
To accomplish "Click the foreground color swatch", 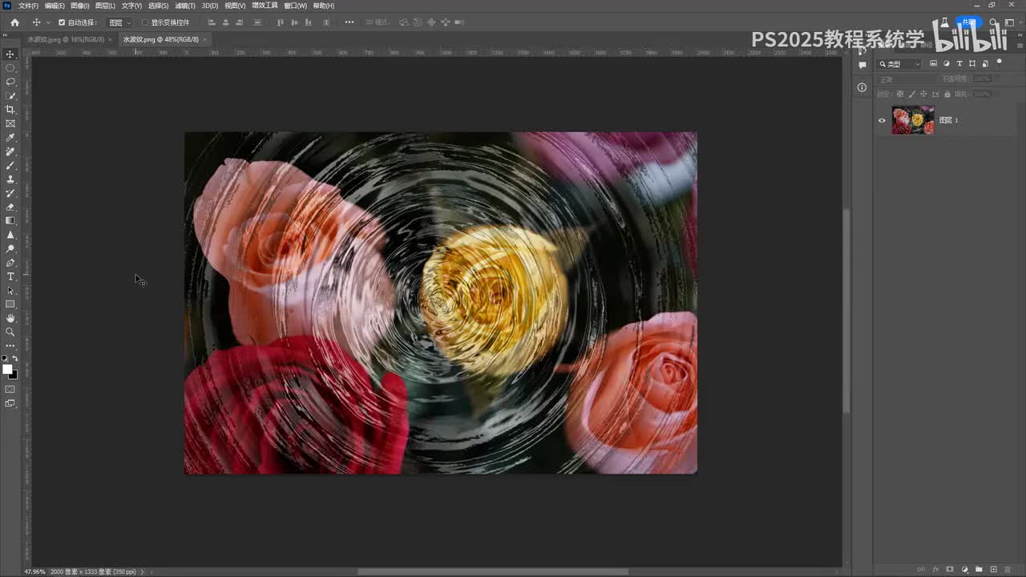I will (x=7, y=369).
